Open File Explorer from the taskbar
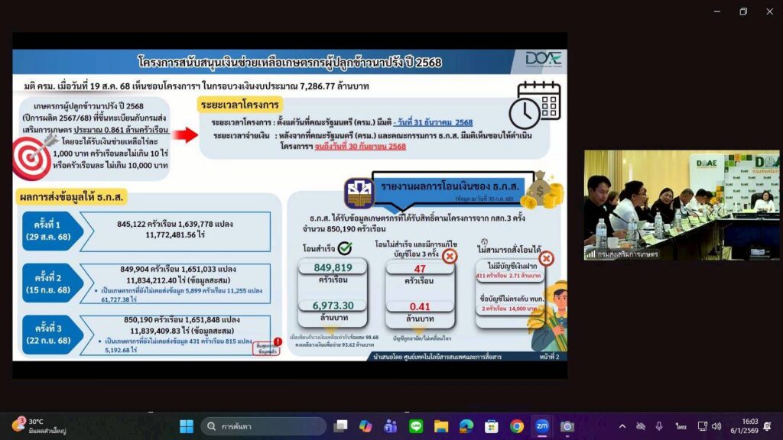783x440 pixels. (441, 425)
